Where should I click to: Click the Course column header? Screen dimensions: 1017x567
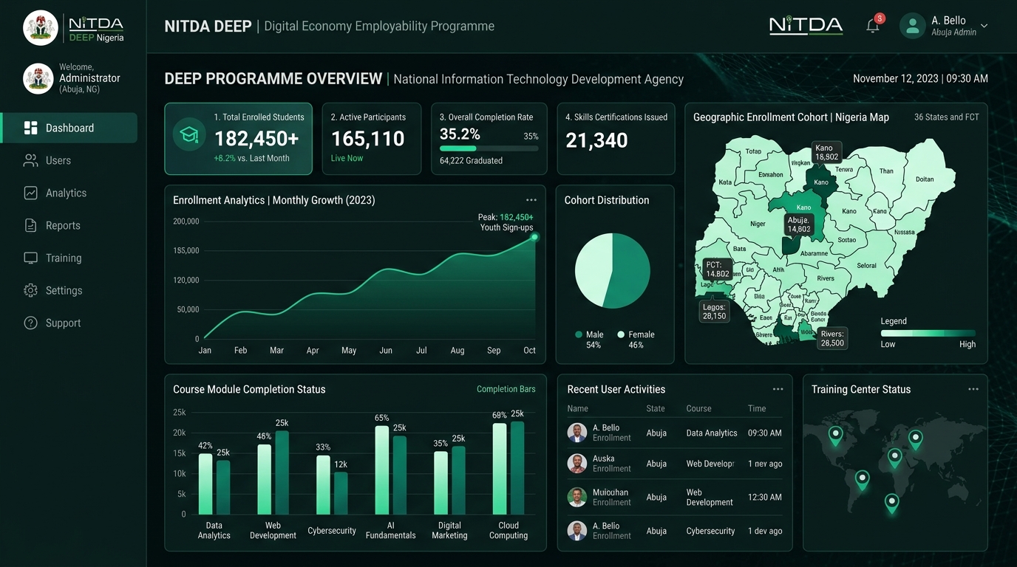point(698,408)
